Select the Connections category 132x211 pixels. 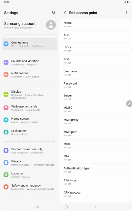(30, 44)
